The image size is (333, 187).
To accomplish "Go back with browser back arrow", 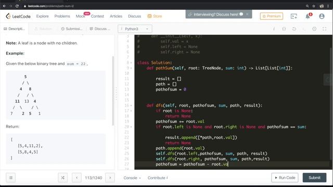I will tap(4, 6).
